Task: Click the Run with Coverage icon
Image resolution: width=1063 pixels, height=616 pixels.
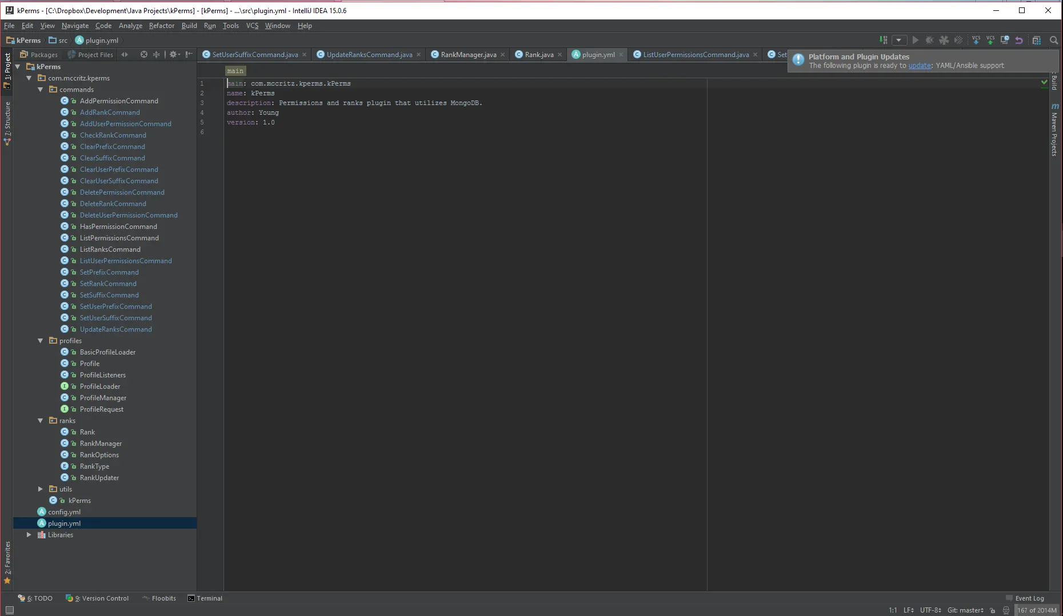Action: [944, 40]
